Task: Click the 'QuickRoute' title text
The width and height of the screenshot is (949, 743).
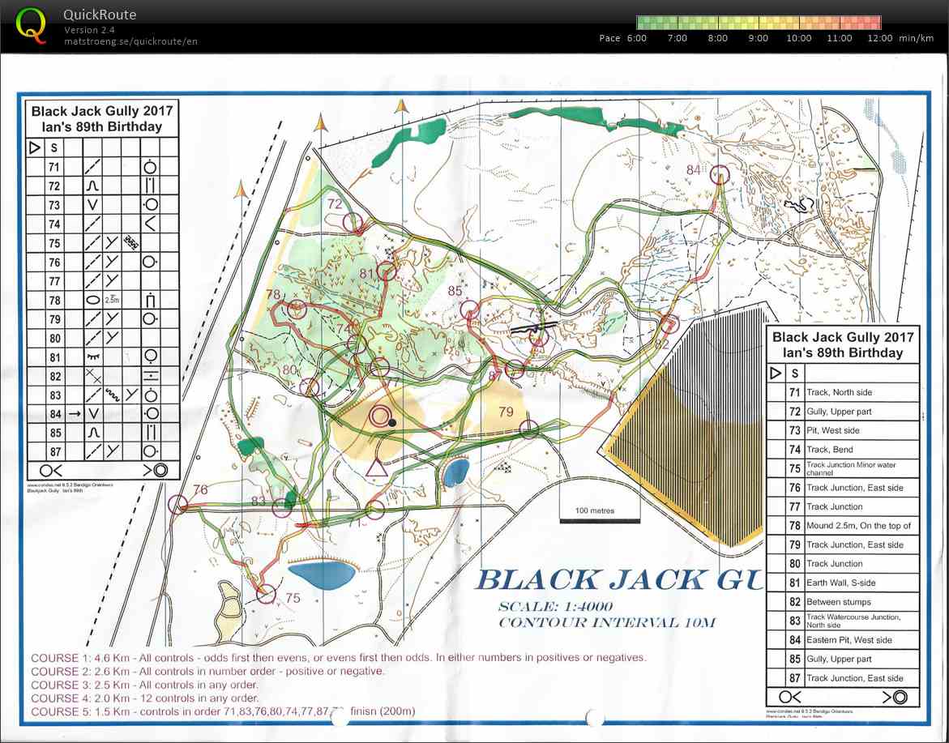Action: (100, 15)
